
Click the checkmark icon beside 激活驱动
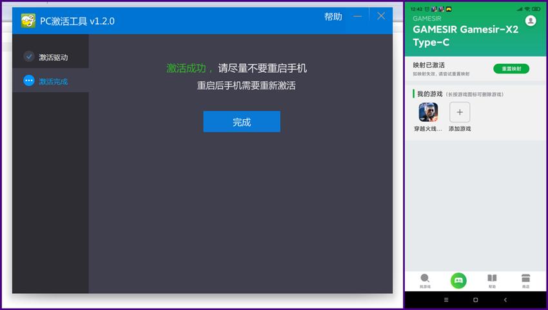pyautogui.click(x=29, y=57)
